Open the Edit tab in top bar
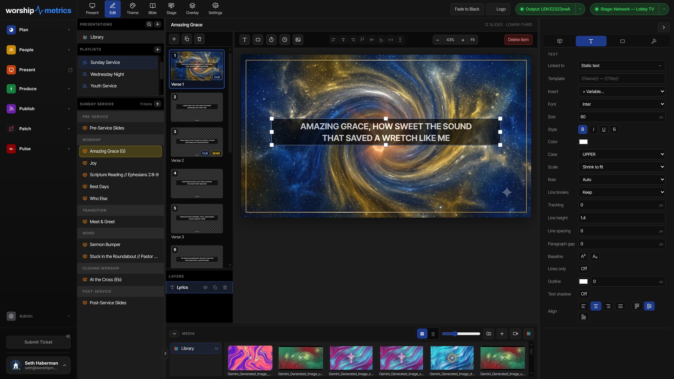The width and height of the screenshot is (674, 379). (113, 9)
